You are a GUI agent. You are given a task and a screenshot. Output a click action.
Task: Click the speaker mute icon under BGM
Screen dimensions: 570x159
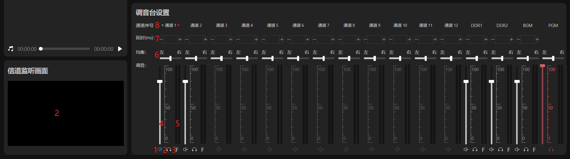coord(517,149)
